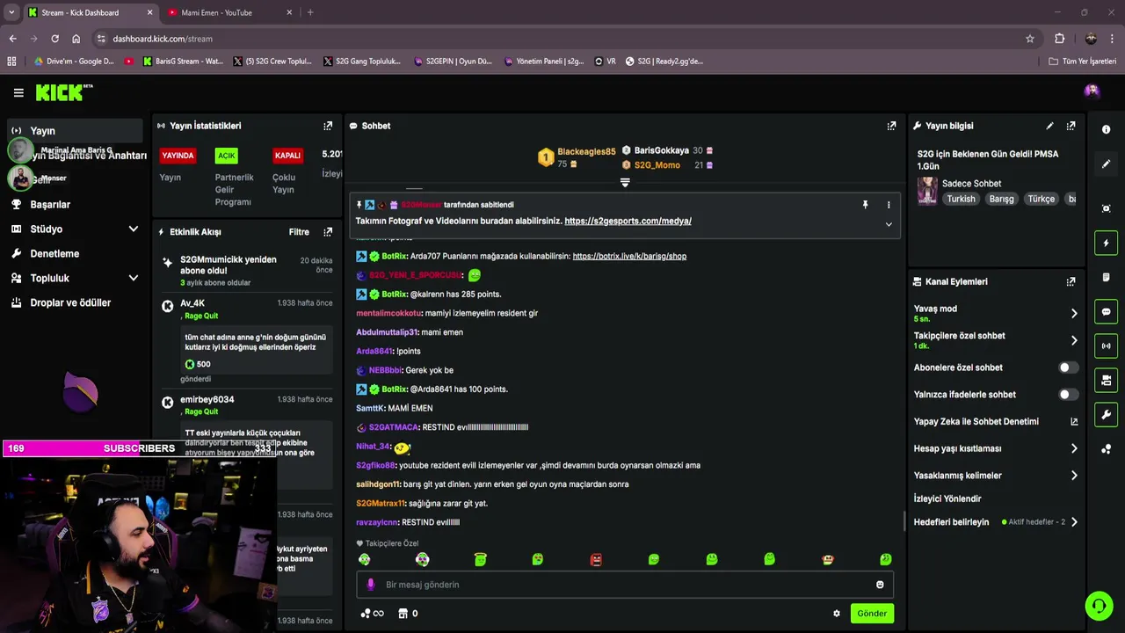
Task: Click the wrench sidebar icon
Action: pyautogui.click(x=1107, y=415)
